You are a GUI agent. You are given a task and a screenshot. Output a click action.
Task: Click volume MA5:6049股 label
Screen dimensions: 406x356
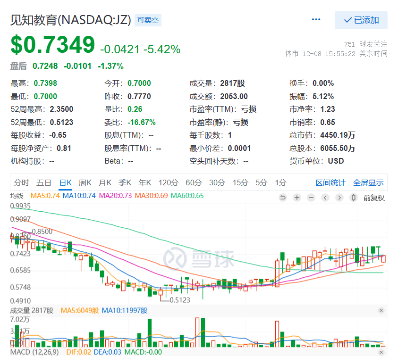click(80, 310)
